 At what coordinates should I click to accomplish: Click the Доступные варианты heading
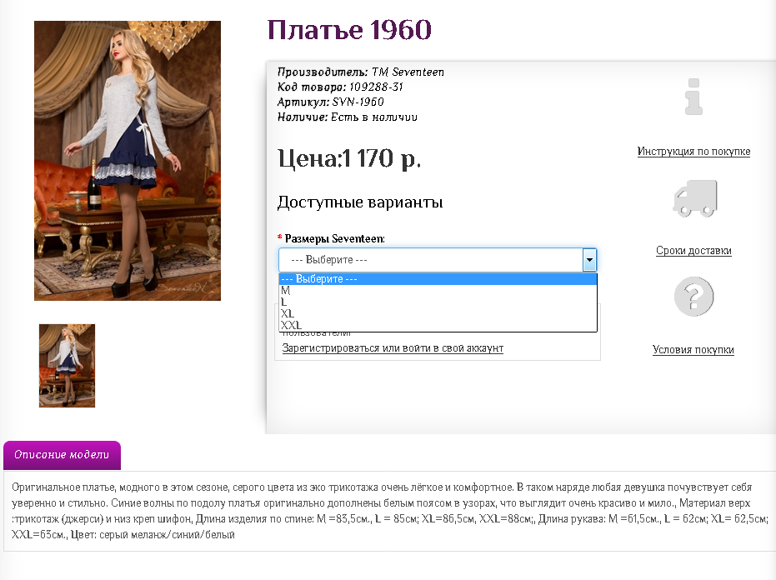point(360,202)
